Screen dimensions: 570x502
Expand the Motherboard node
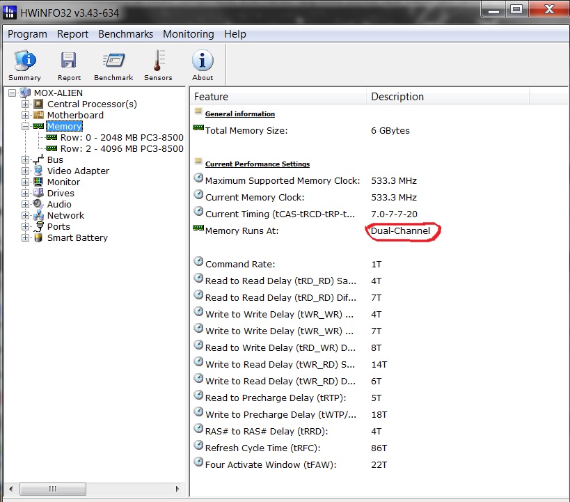click(x=25, y=116)
